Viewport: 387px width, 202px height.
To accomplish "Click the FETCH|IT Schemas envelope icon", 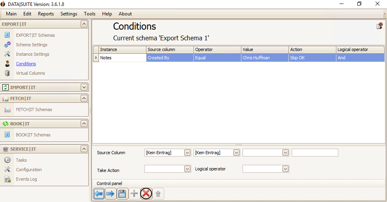I will (8, 110).
